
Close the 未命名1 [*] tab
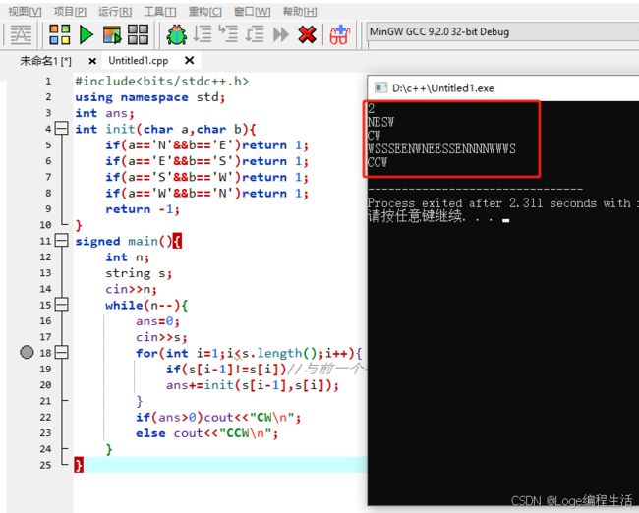coord(92,61)
